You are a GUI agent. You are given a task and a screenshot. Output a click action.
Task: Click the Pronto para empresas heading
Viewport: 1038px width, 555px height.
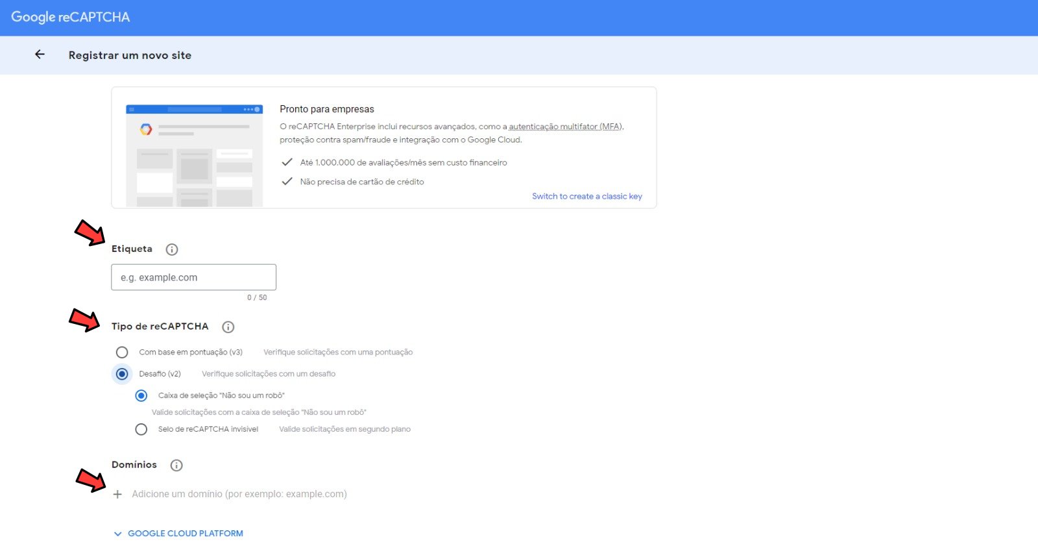click(327, 109)
